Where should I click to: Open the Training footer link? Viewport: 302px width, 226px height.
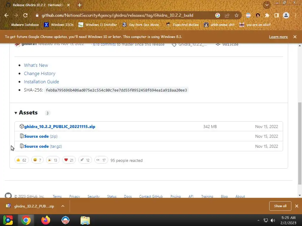pyautogui.click(x=207, y=196)
